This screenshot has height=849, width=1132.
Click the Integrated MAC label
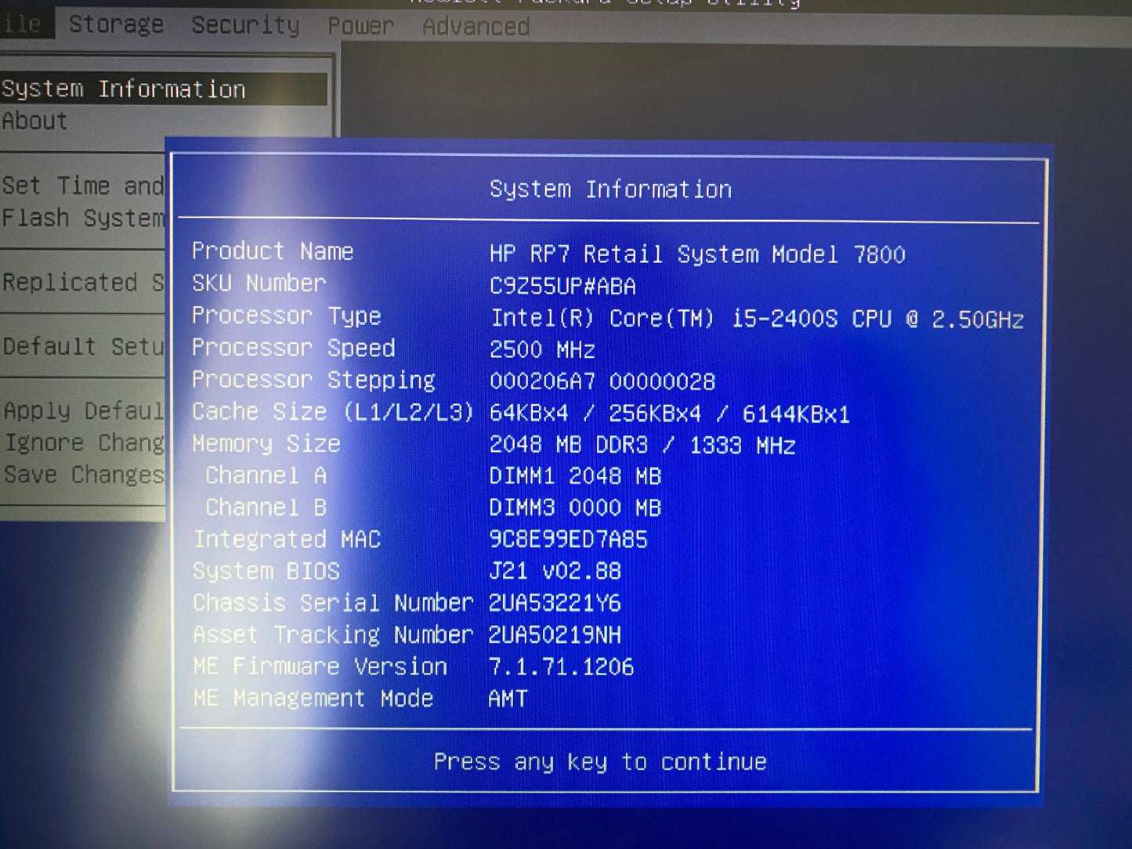click(287, 540)
